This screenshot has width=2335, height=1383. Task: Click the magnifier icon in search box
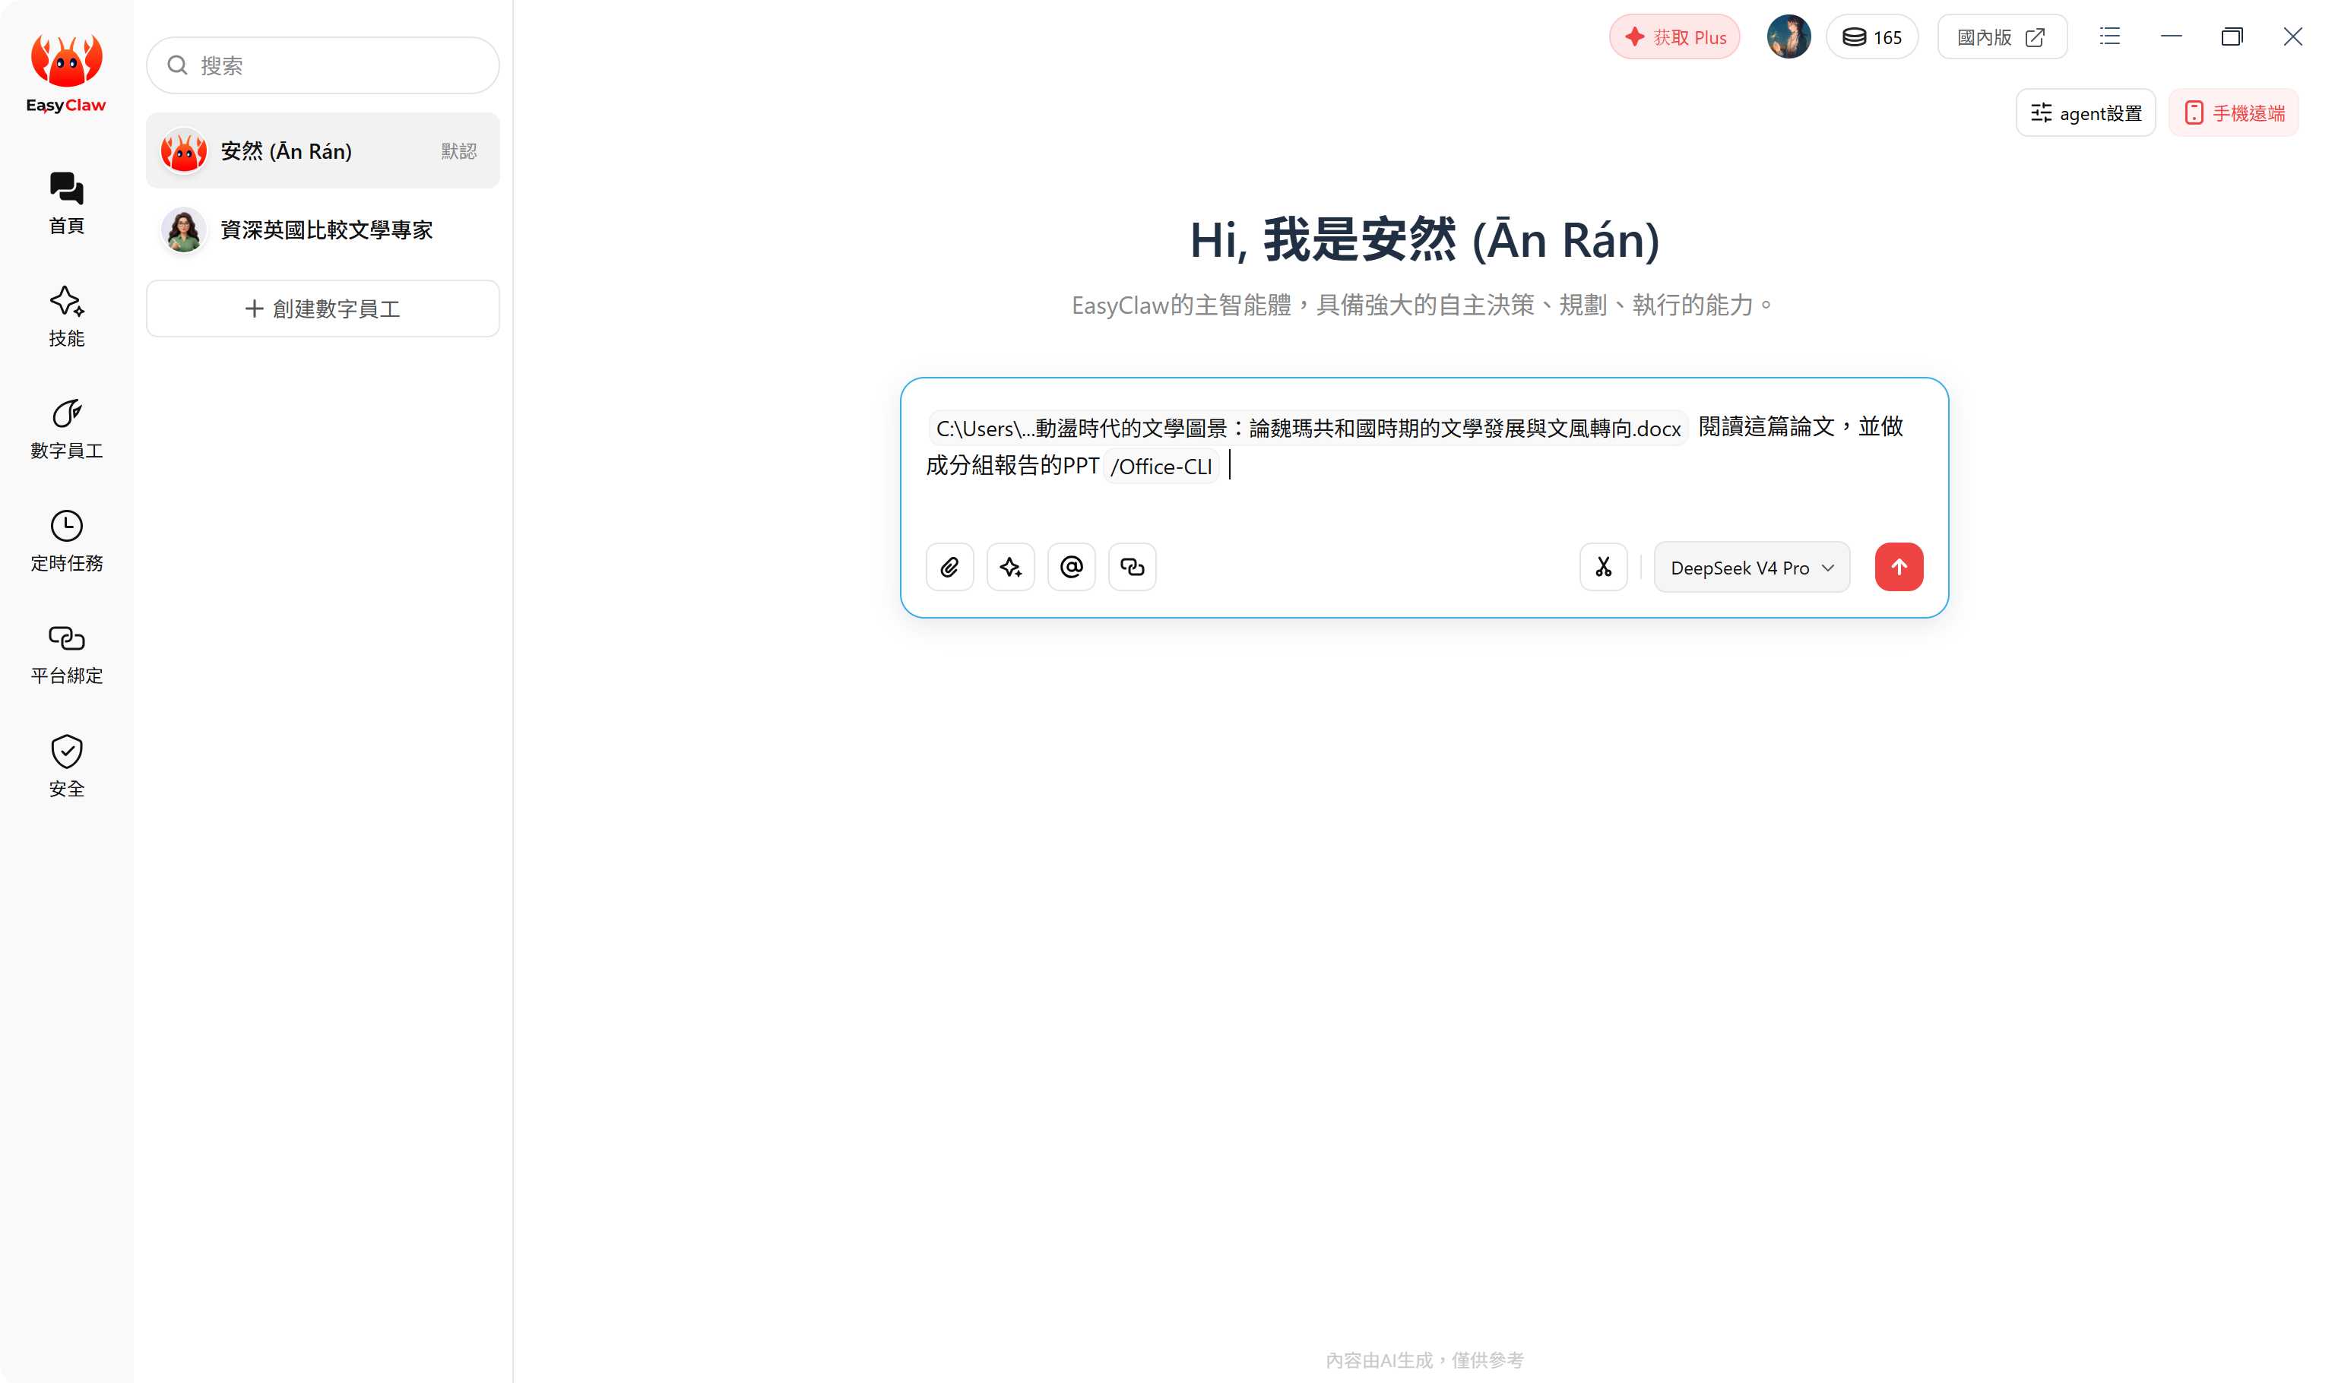(177, 65)
